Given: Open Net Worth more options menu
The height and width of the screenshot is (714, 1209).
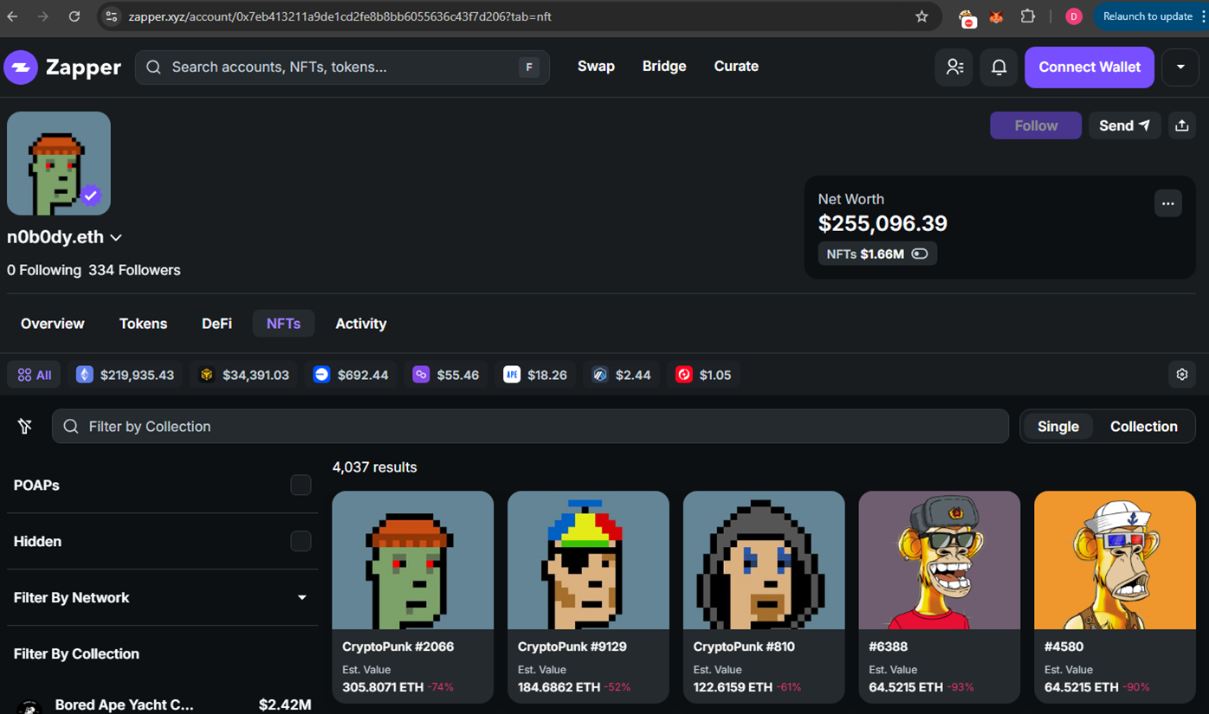Looking at the screenshot, I should point(1167,203).
